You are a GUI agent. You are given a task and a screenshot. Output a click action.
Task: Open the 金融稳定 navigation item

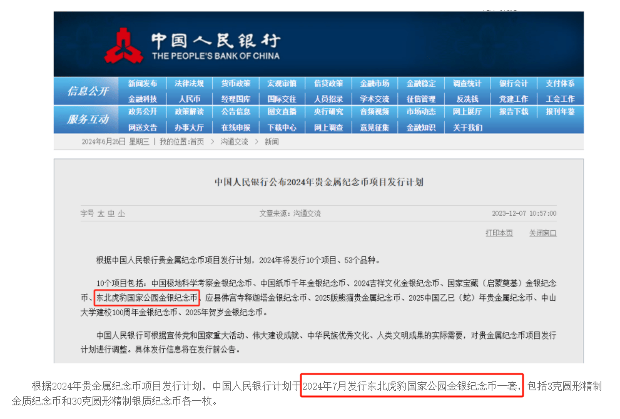point(421,83)
